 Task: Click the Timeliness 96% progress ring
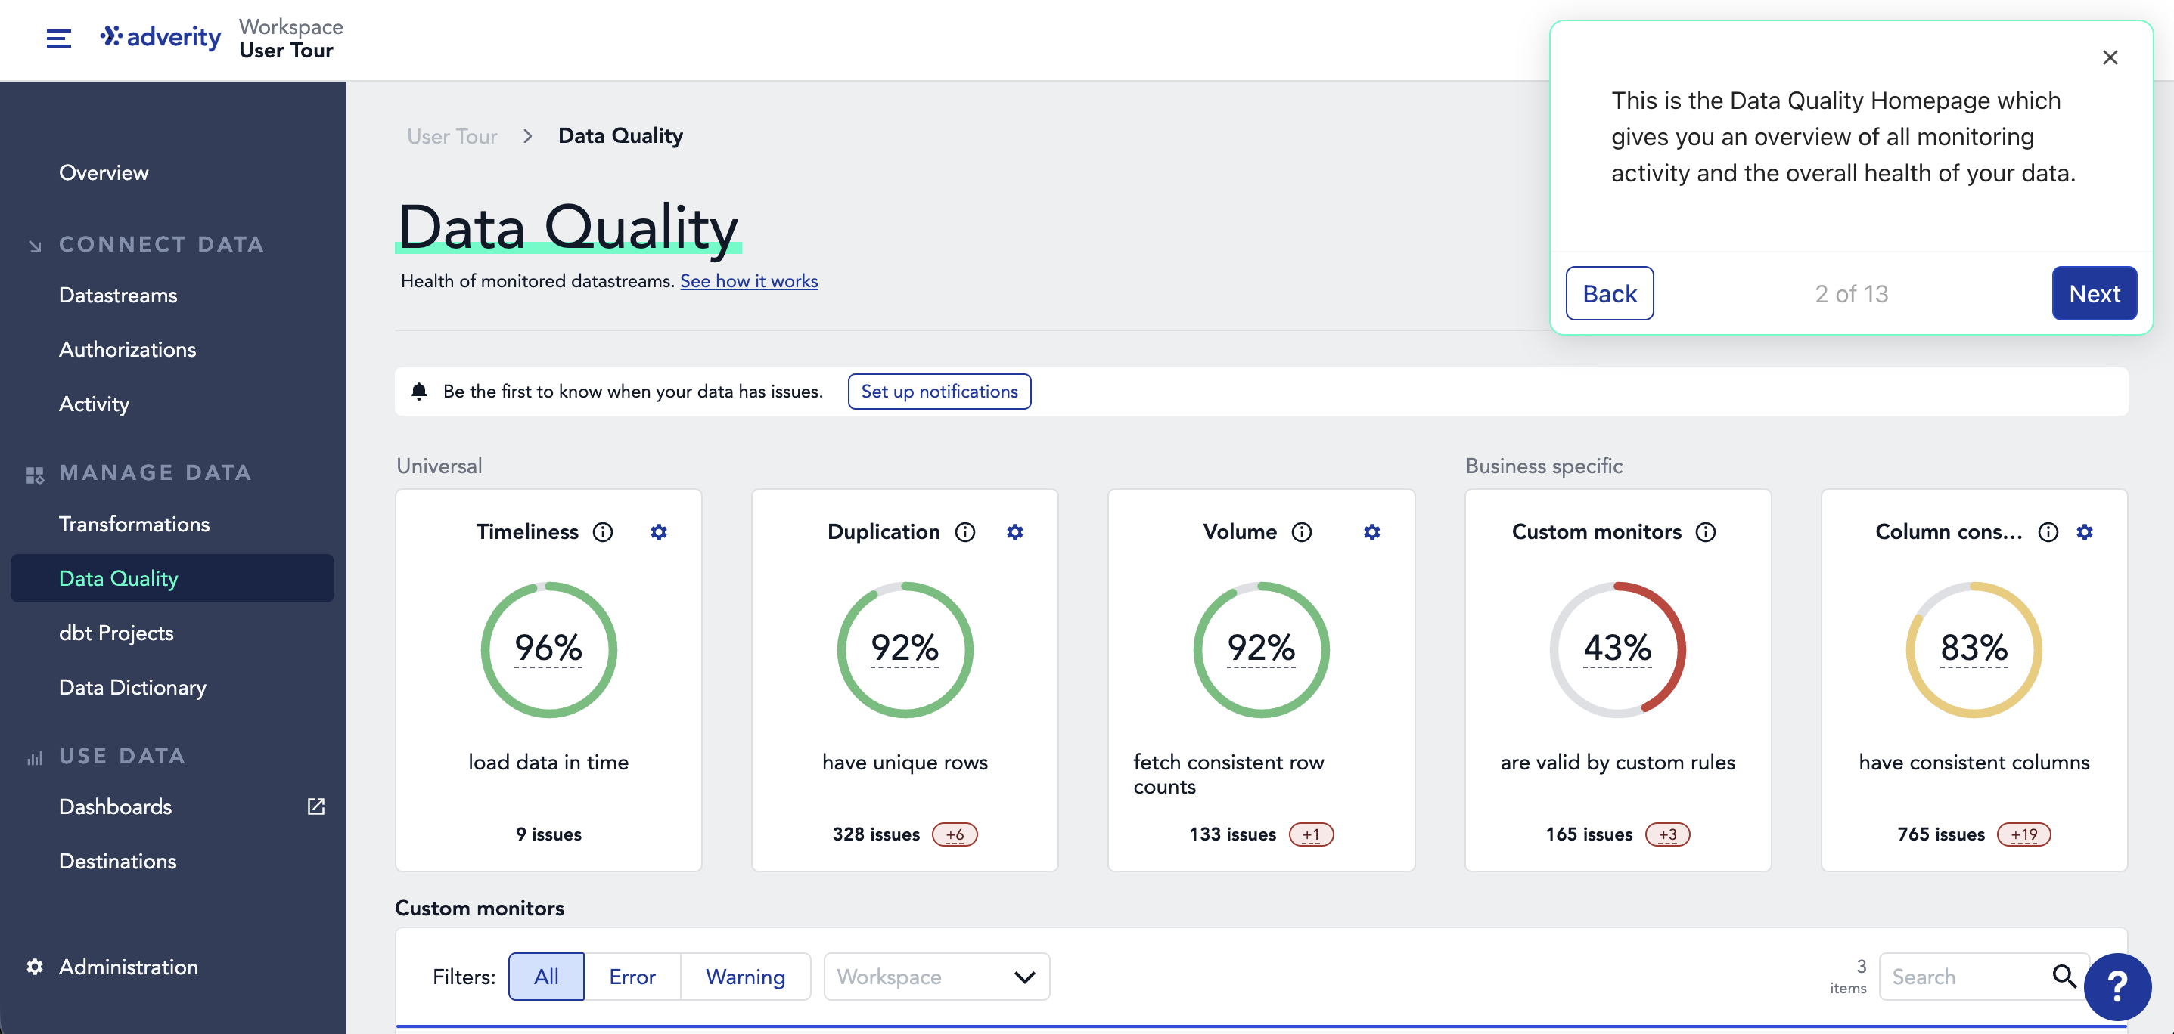[548, 649]
